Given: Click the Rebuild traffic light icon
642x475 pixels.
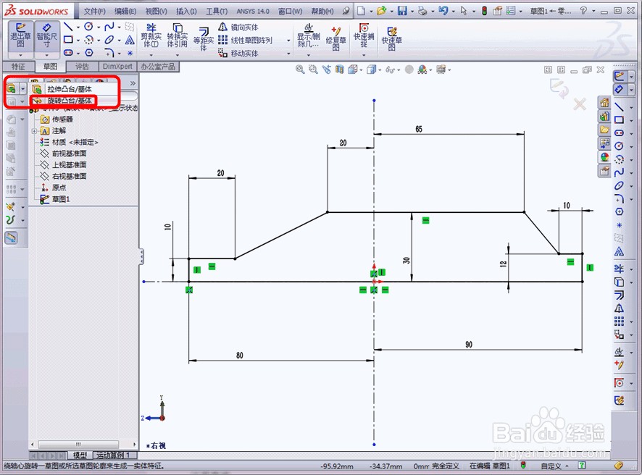Looking at the screenshot, I should pos(484,11).
